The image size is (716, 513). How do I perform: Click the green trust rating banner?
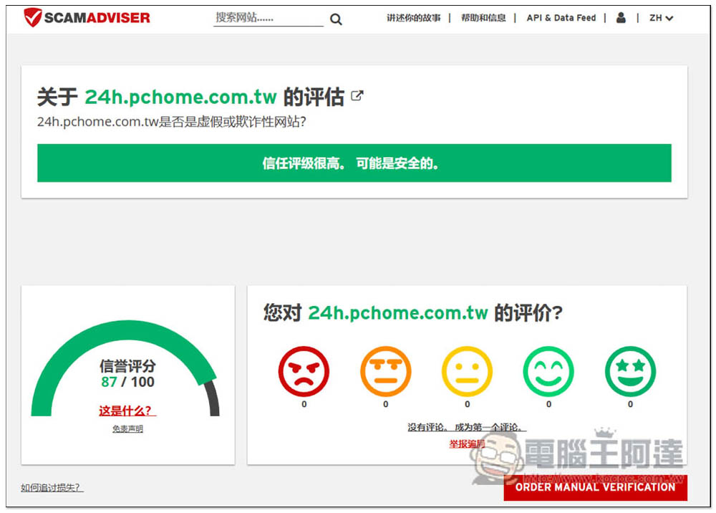[x=354, y=163]
